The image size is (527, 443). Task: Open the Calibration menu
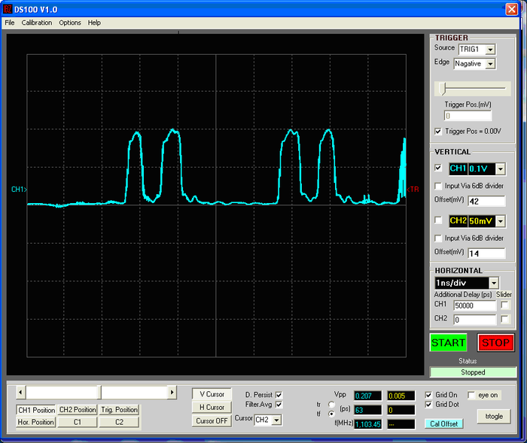click(37, 23)
